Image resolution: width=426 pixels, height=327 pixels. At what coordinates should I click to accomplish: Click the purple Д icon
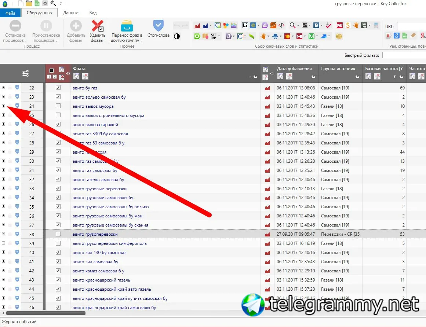[229, 36]
